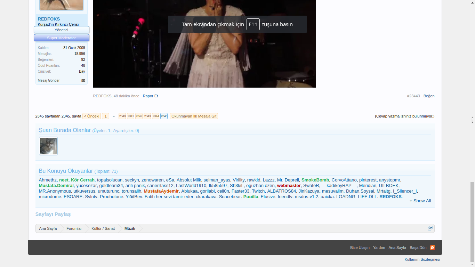Open the breadcrumb jump icon at right
The image size is (475, 267).
[x=430, y=228]
